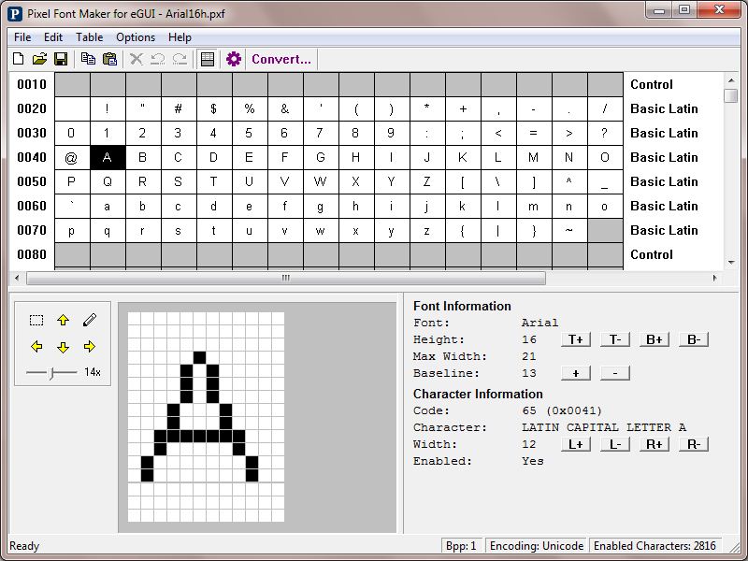Select character B in the grid
Image resolution: width=748 pixels, height=561 pixels.
(142, 157)
